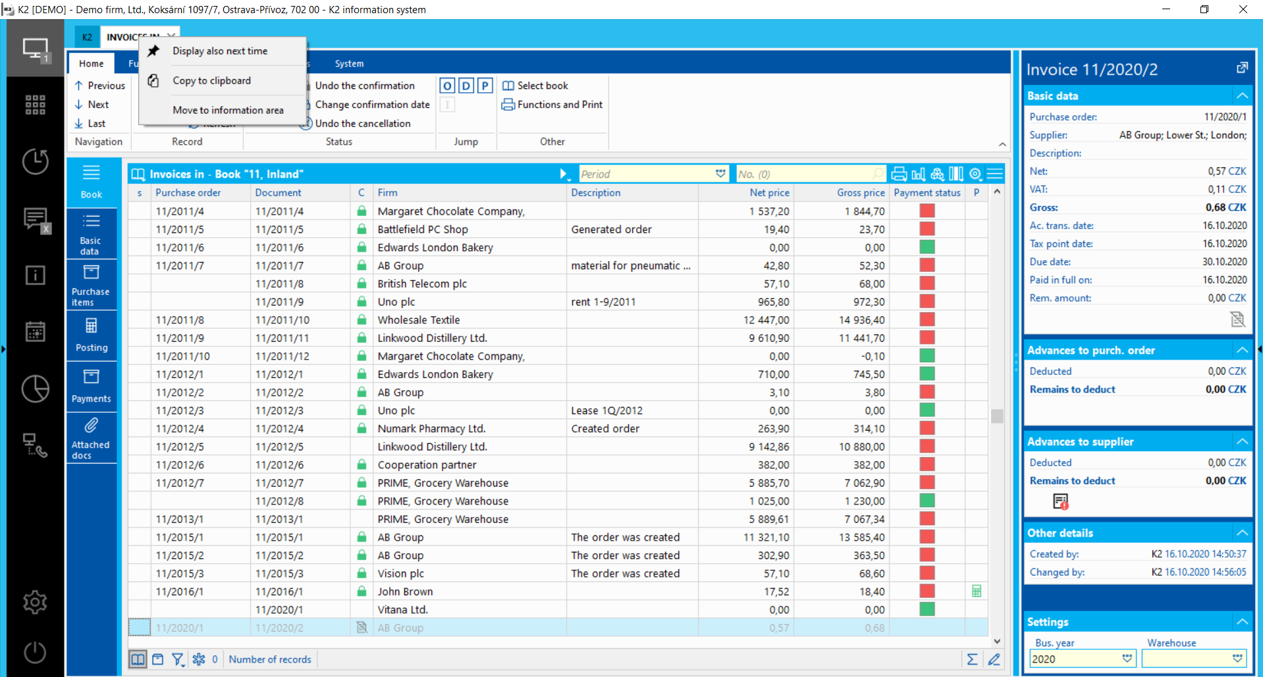Click the calculator icon in row 11/2016/1
The image size is (1263, 677).
pos(977,591)
